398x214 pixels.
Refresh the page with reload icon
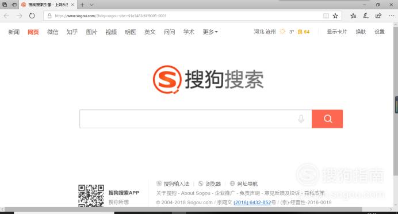click(32, 16)
